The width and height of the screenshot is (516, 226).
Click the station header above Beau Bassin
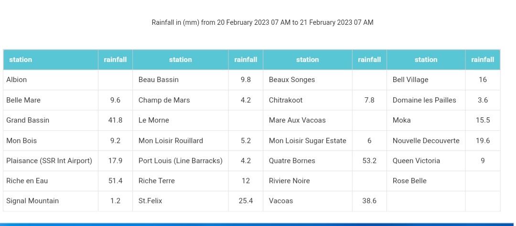pyautogui.click(x=180, y=60)
